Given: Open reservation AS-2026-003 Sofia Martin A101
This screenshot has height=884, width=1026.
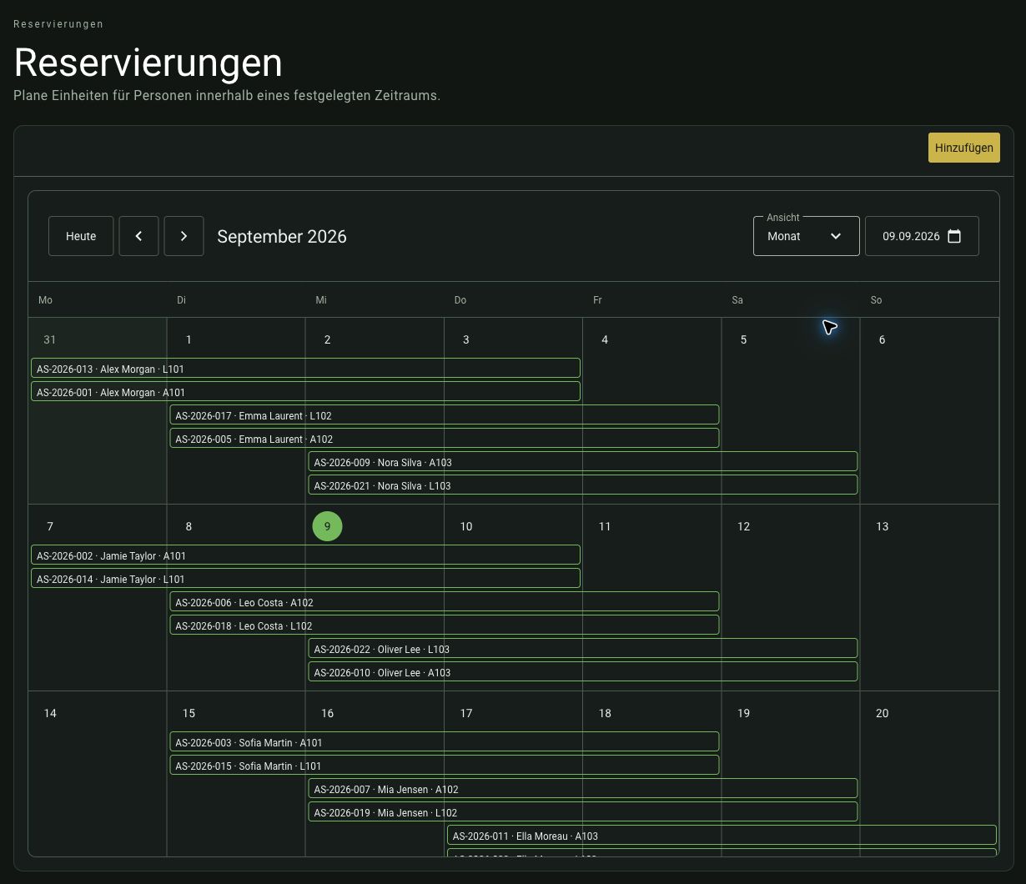Looking at the screenshot, I should point(445,741).
